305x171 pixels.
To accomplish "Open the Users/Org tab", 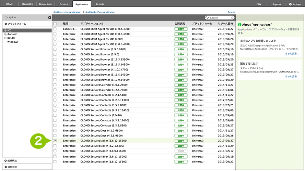I will (x=27, y=4).
